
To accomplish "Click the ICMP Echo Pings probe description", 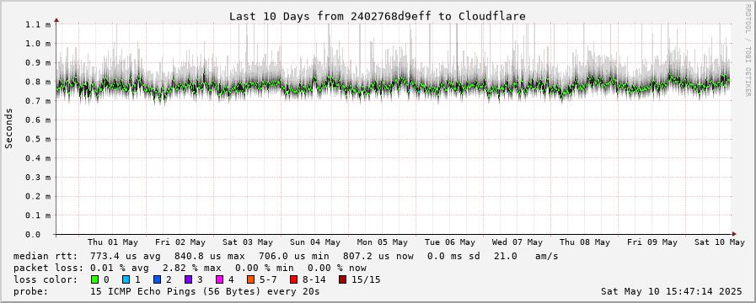I will (x=205, y=291).
